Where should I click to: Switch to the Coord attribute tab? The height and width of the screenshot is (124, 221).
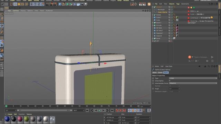coord(160,73)
